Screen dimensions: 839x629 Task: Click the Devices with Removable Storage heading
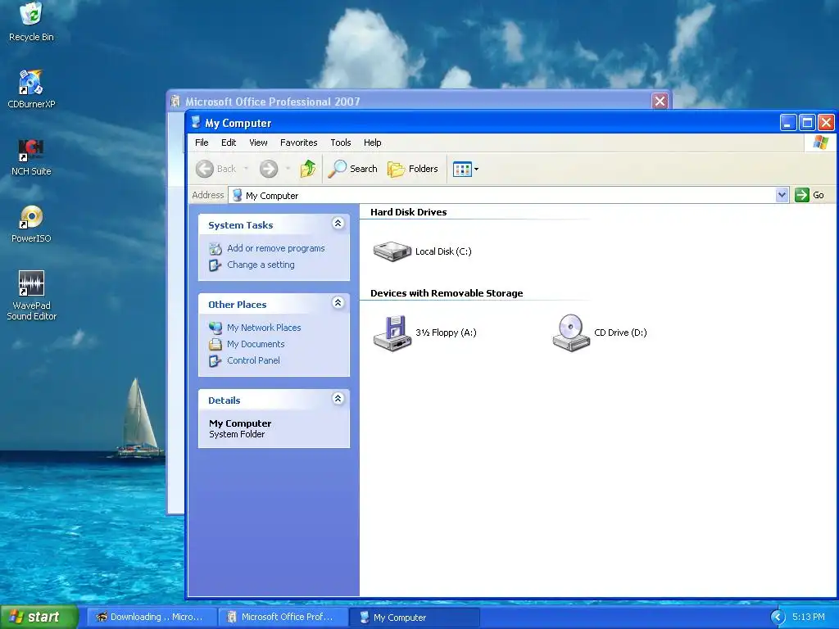(x=447, y=294)
